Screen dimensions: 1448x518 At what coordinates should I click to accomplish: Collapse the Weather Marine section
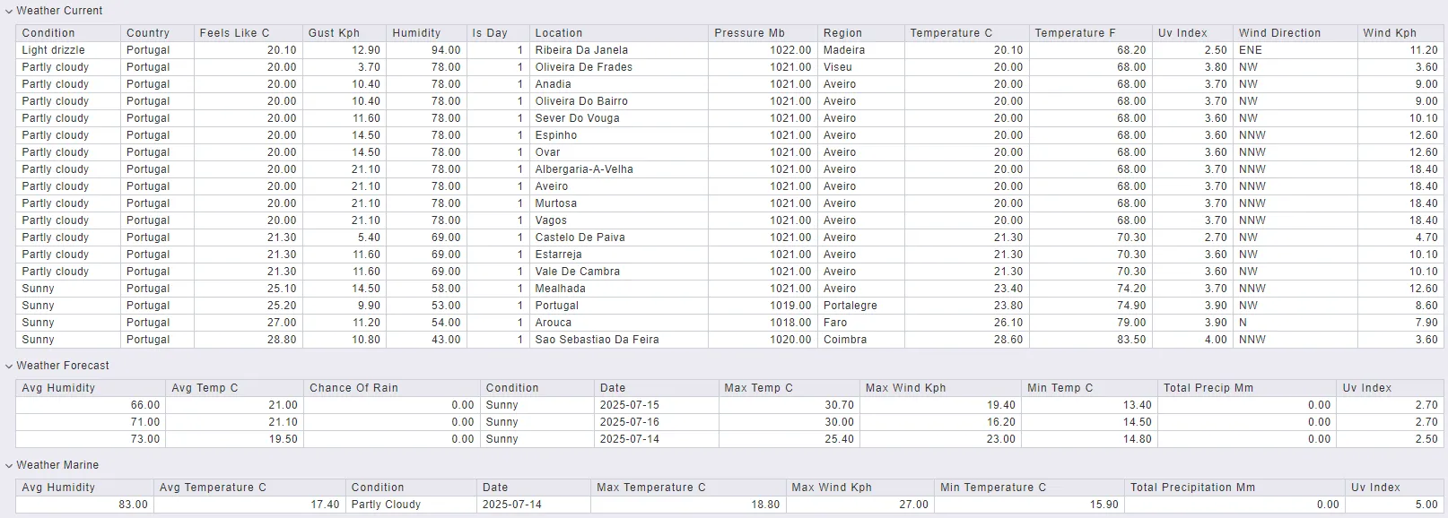[9, 465]
